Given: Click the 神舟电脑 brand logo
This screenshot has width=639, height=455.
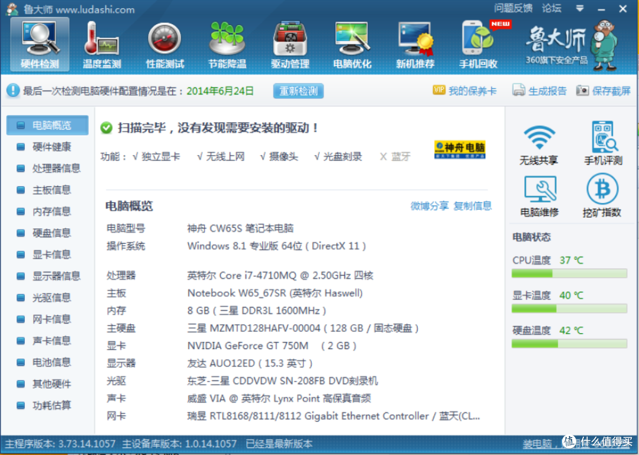Looking at the screenshot, I should (460, 150).
